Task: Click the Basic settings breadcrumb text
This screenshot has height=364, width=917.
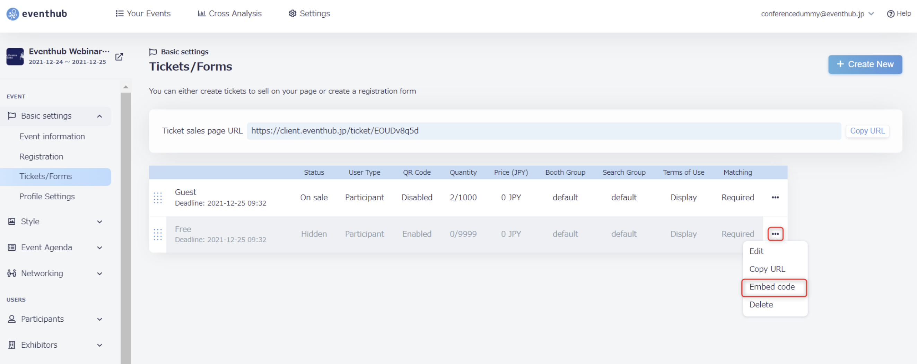Action: click(x=184, y=52)
